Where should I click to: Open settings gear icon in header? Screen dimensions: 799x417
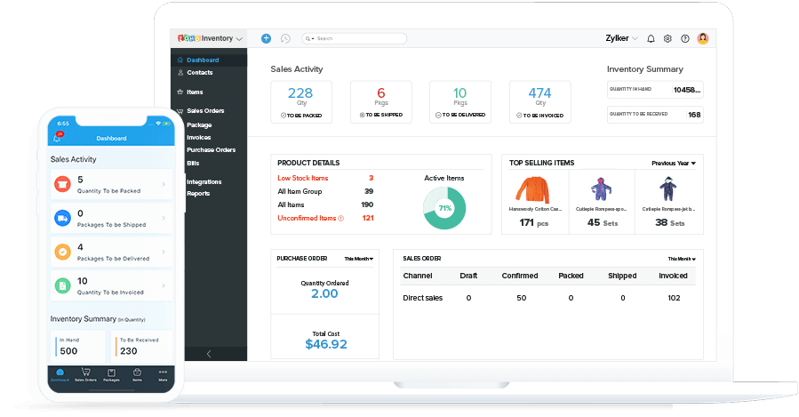click(x=667, y=39)
